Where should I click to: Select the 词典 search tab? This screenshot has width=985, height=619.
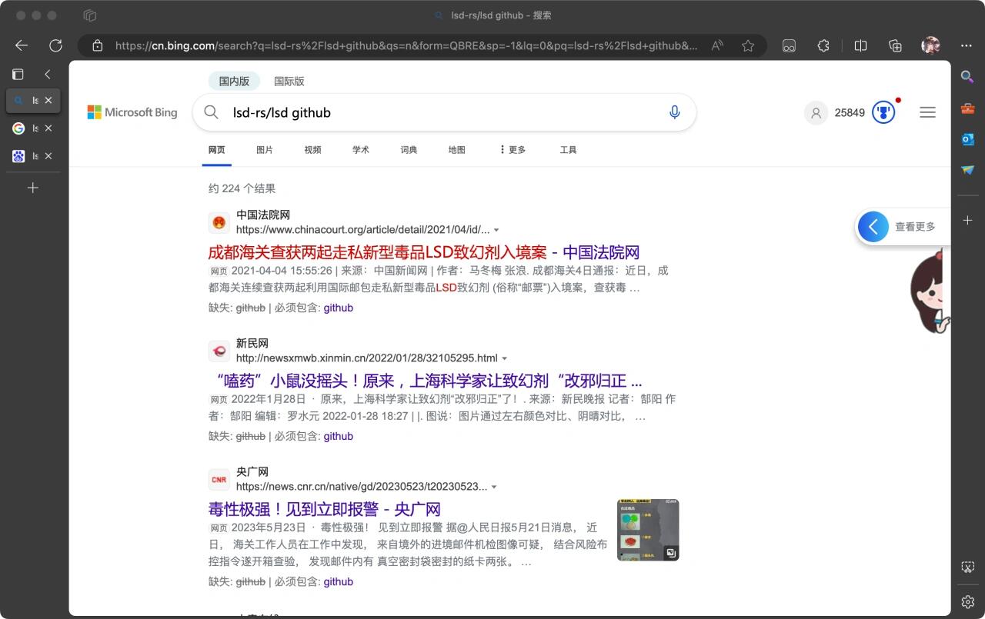(x=409, y=150)
